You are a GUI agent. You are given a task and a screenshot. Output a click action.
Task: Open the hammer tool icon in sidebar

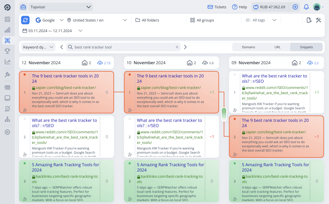pyautogui.click(x=7, y=74)
